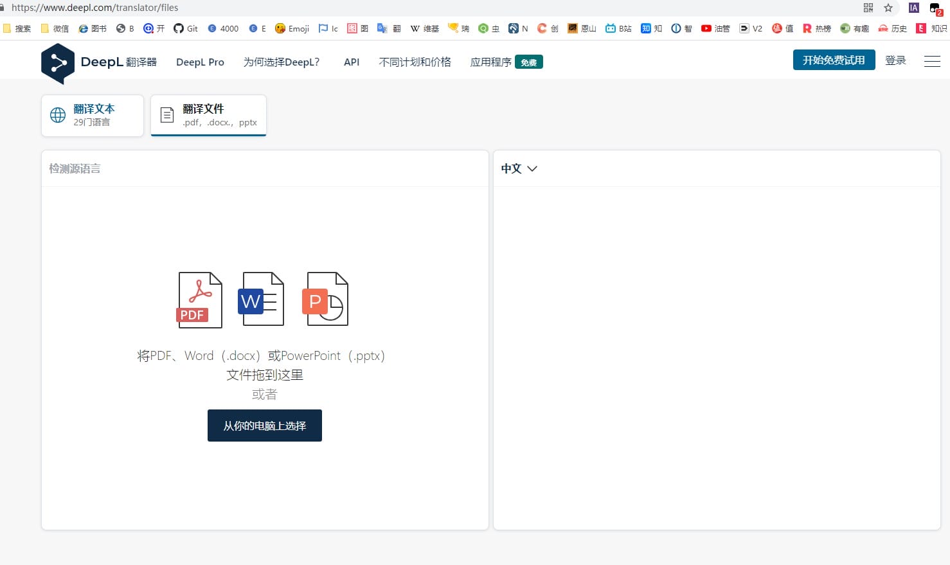The image size is (950, 565).
Task: Open the hamburger menu icon
Action: 932,61
